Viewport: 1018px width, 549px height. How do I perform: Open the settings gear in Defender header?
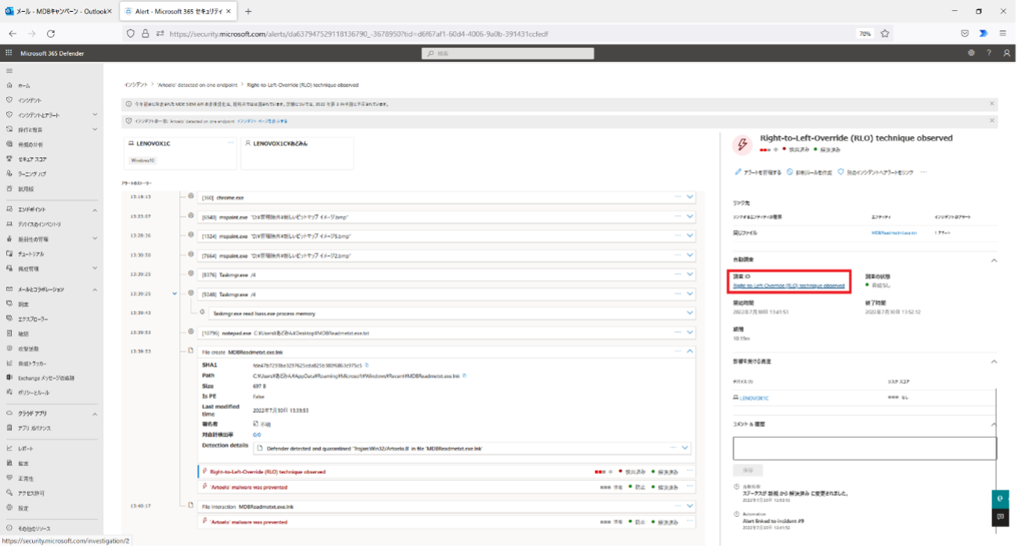click(x=971, y=53)
